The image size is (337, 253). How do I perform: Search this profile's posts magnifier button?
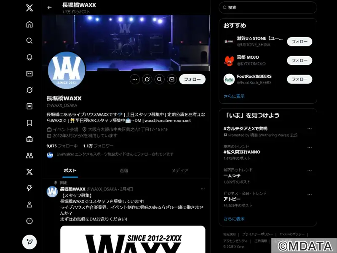tap(159, 79)
